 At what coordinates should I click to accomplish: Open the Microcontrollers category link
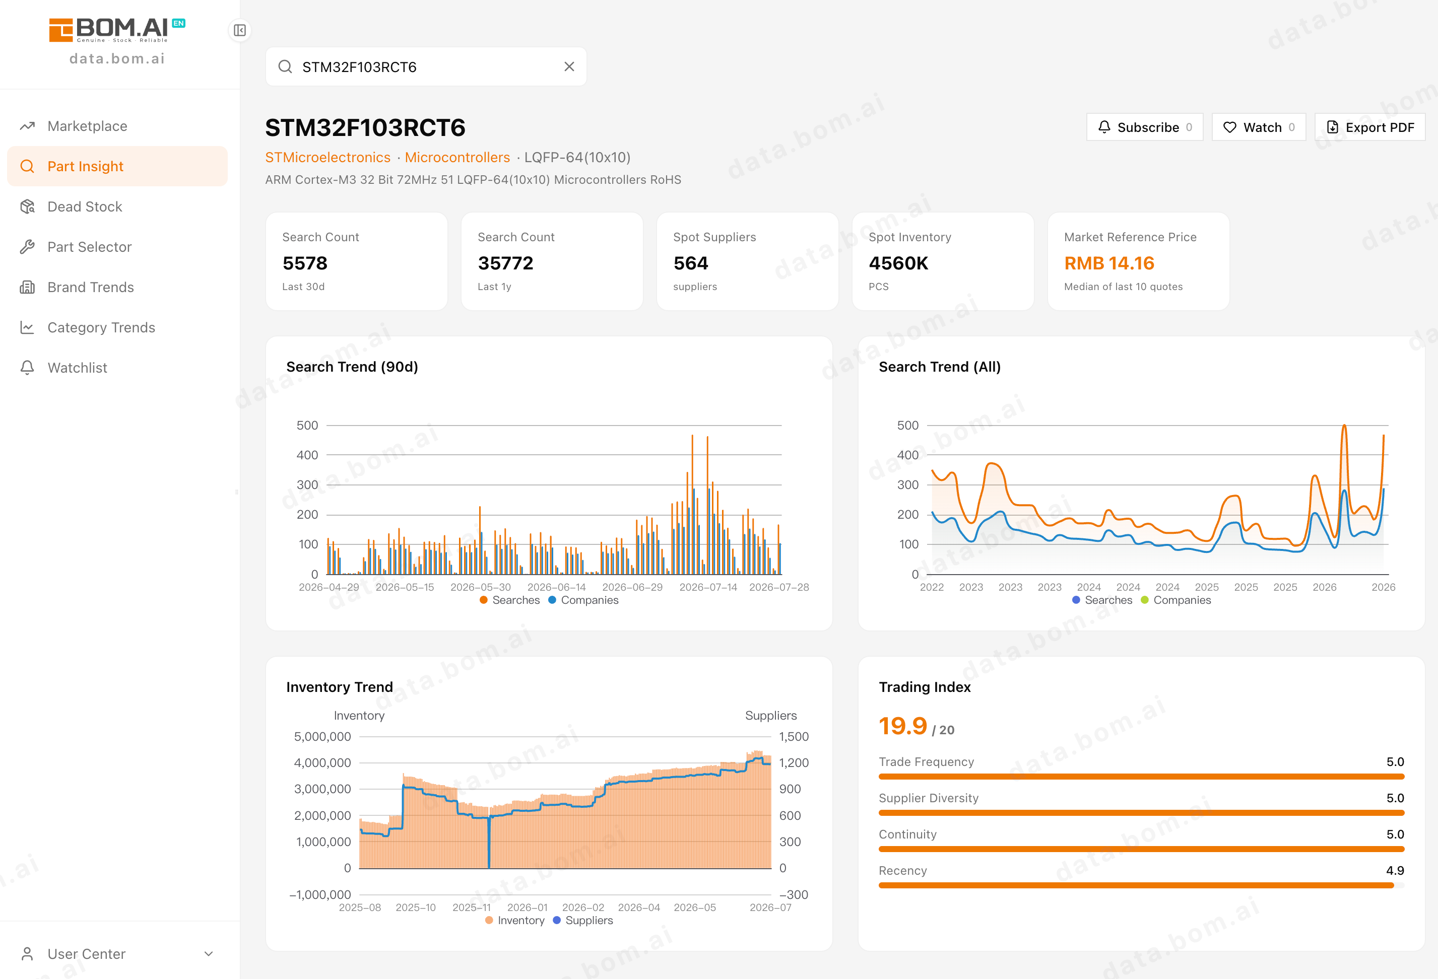457,157
